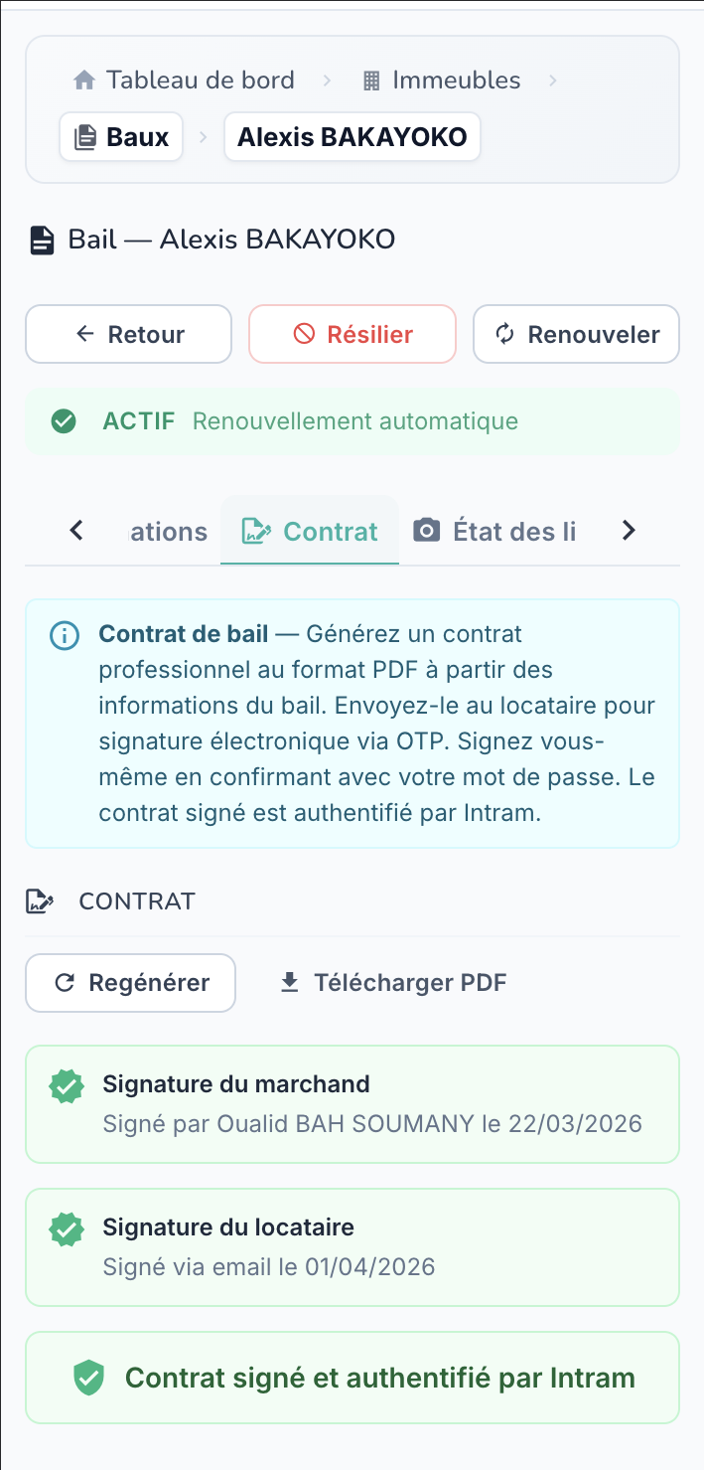
Task: Click the document icon in Baux breadcrumb
Action: [86, 137]
